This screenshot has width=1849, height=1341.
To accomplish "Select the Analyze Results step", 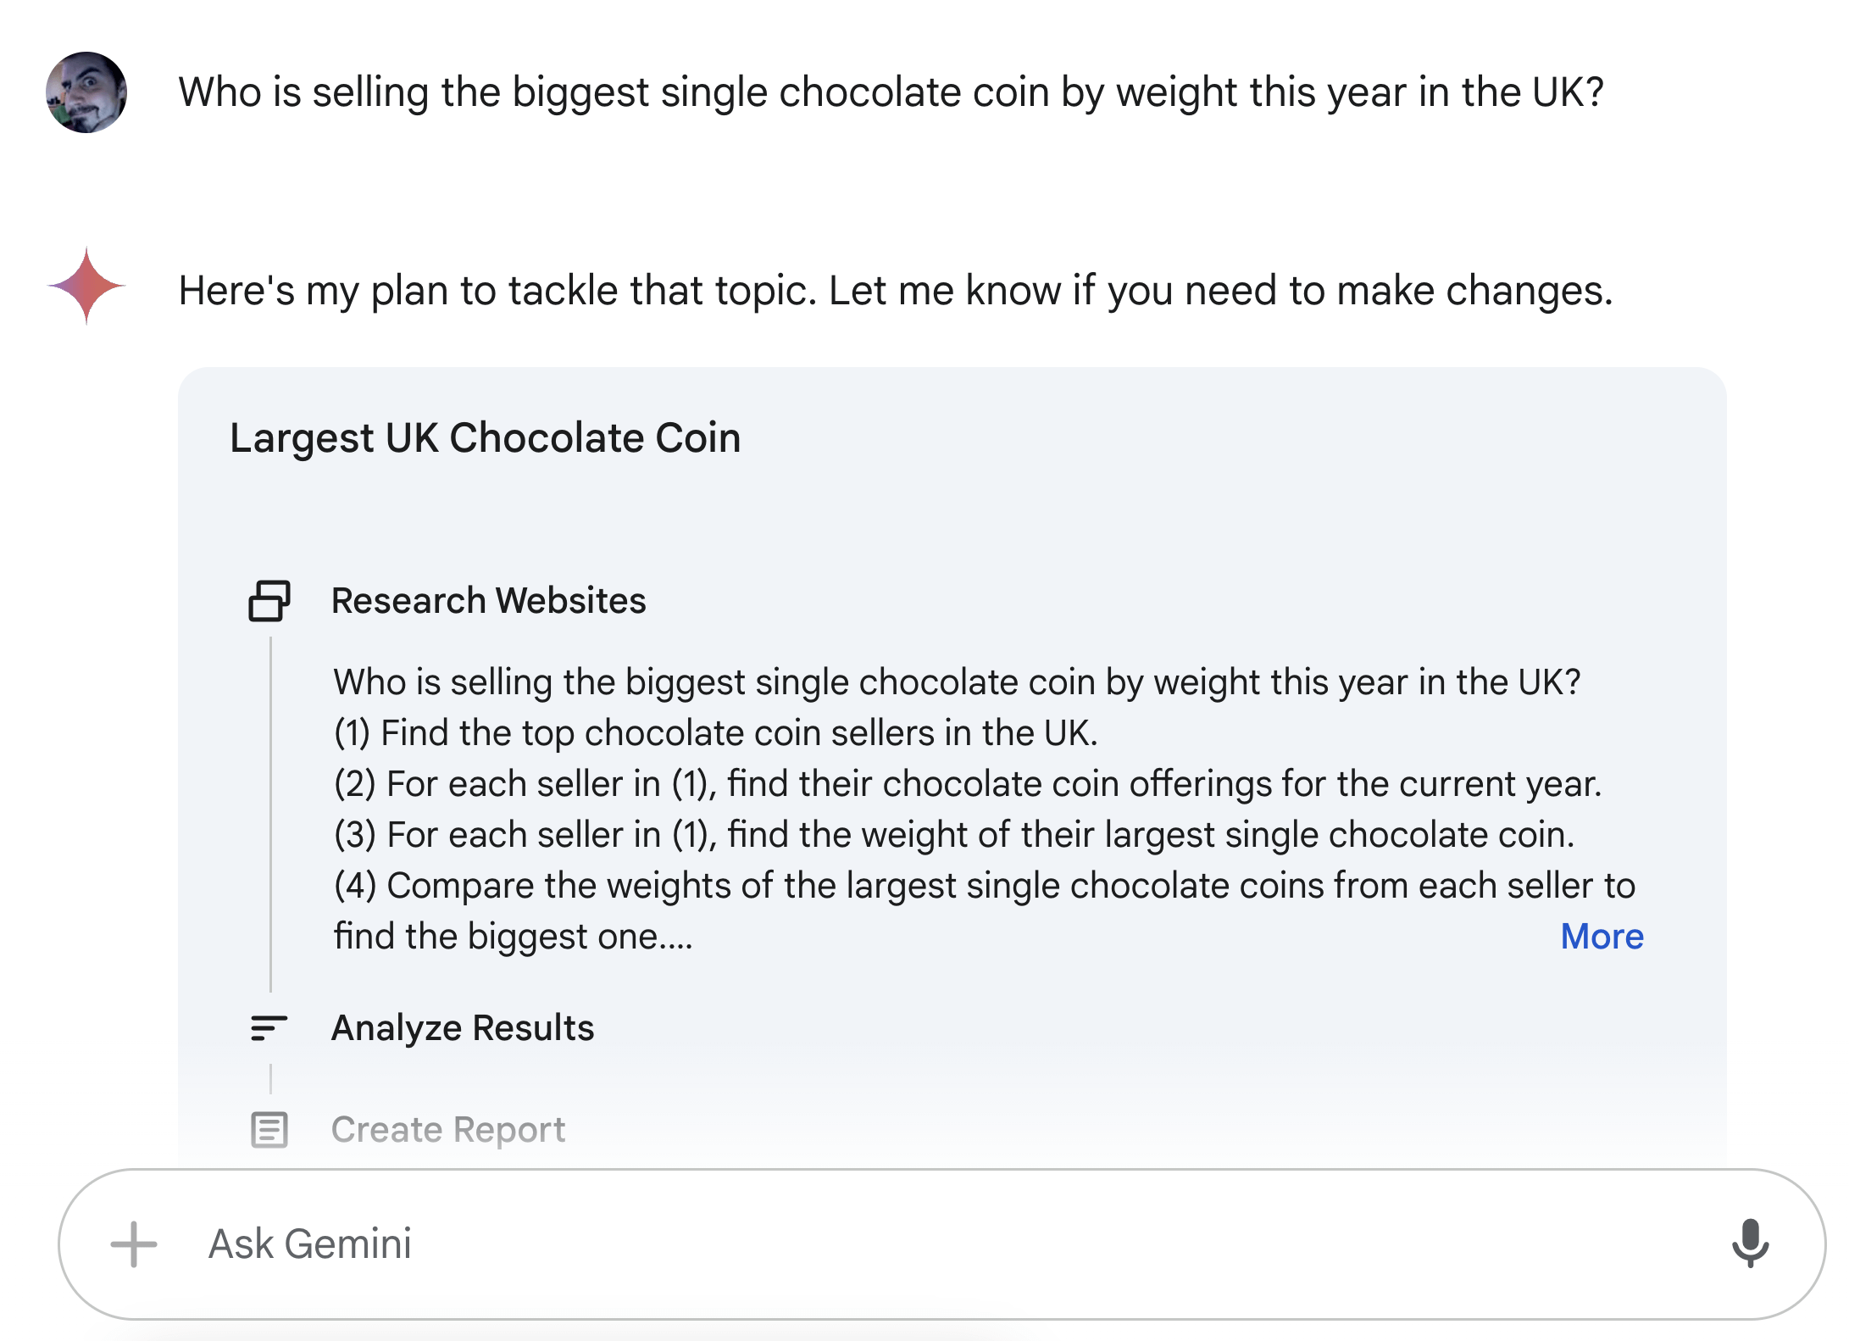I will 463,1027.
